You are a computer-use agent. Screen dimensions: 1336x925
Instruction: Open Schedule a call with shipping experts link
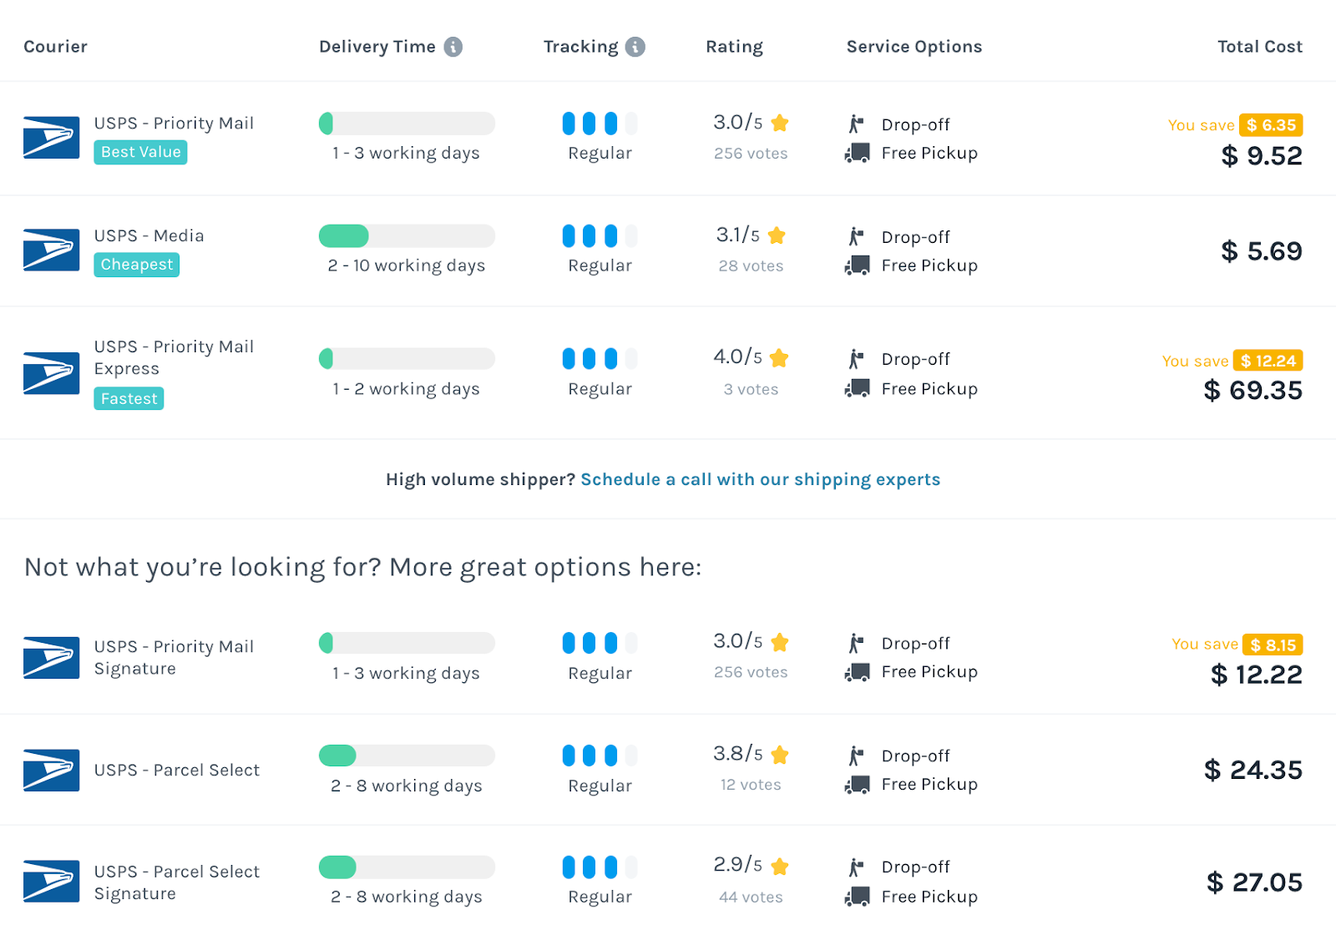tap(760, 479)
